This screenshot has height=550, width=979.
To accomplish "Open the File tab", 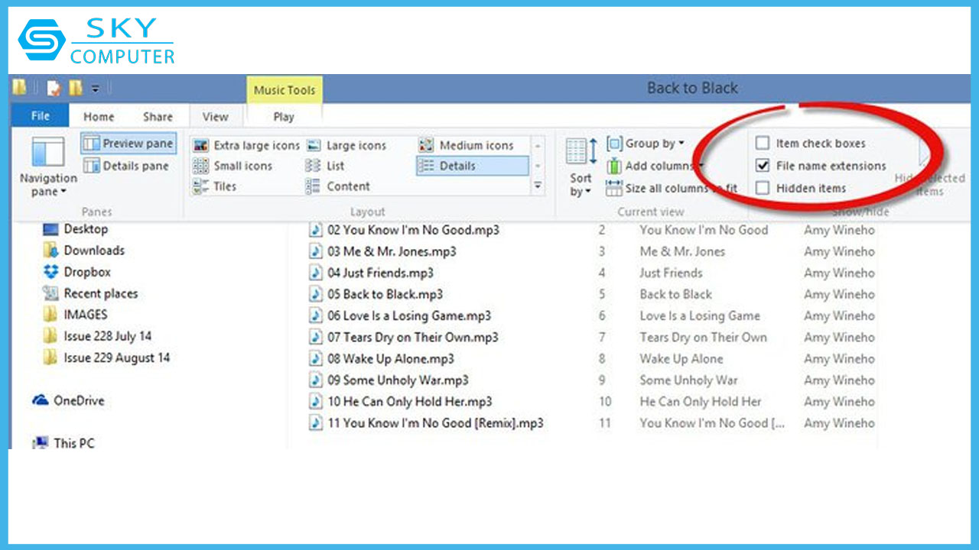I will click(41, 116).
